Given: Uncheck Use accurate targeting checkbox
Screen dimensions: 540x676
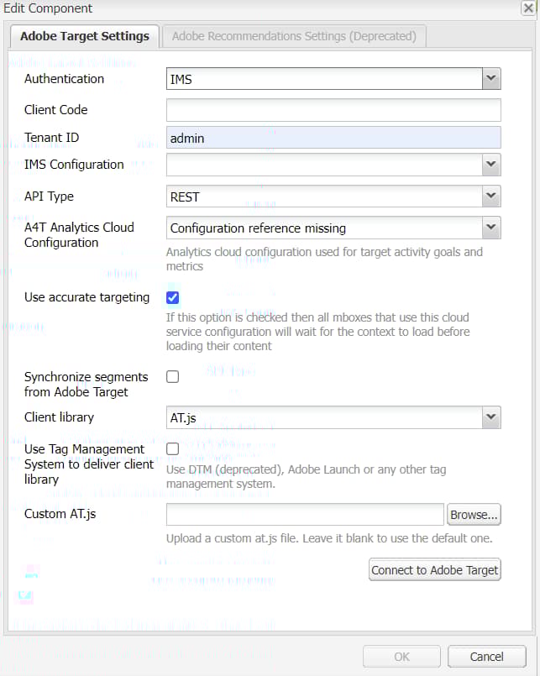Looking at the screenshot, I should 172,297.
